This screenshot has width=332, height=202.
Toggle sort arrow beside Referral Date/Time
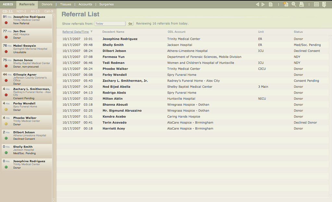tap(92, 32)
